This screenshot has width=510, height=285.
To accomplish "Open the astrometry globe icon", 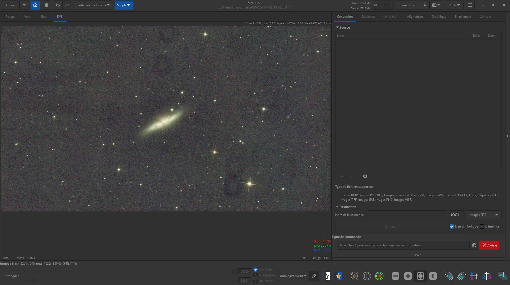I will click(367, 276).
